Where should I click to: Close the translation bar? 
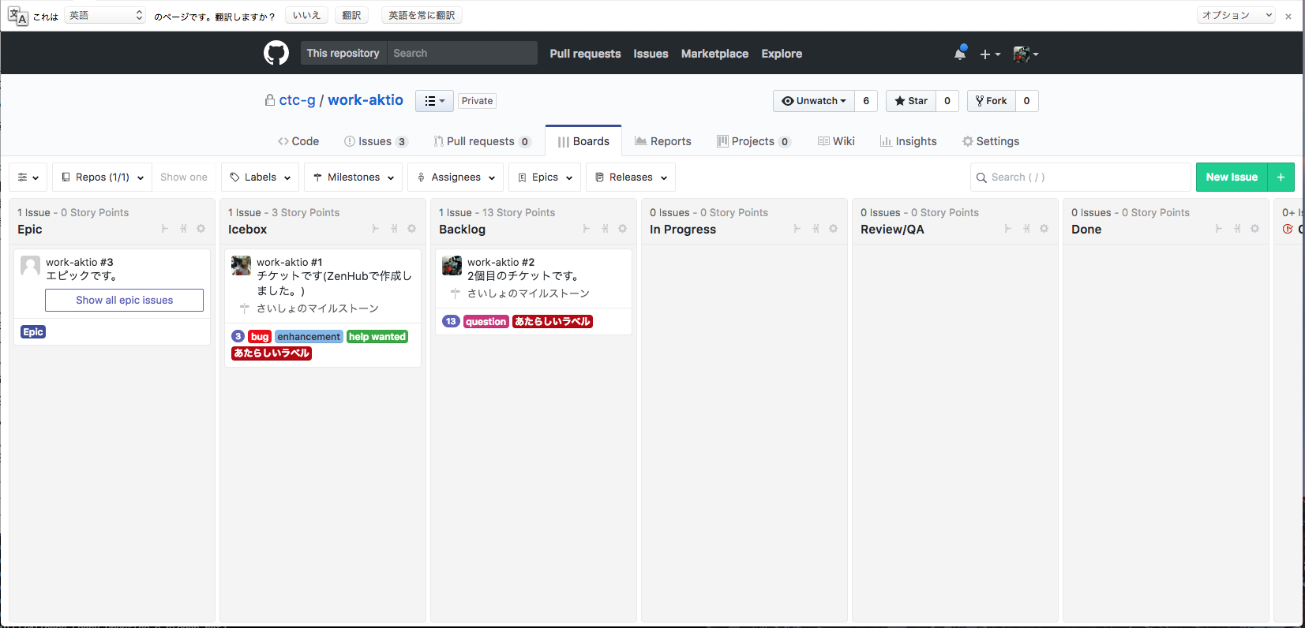click(1288, 16)
